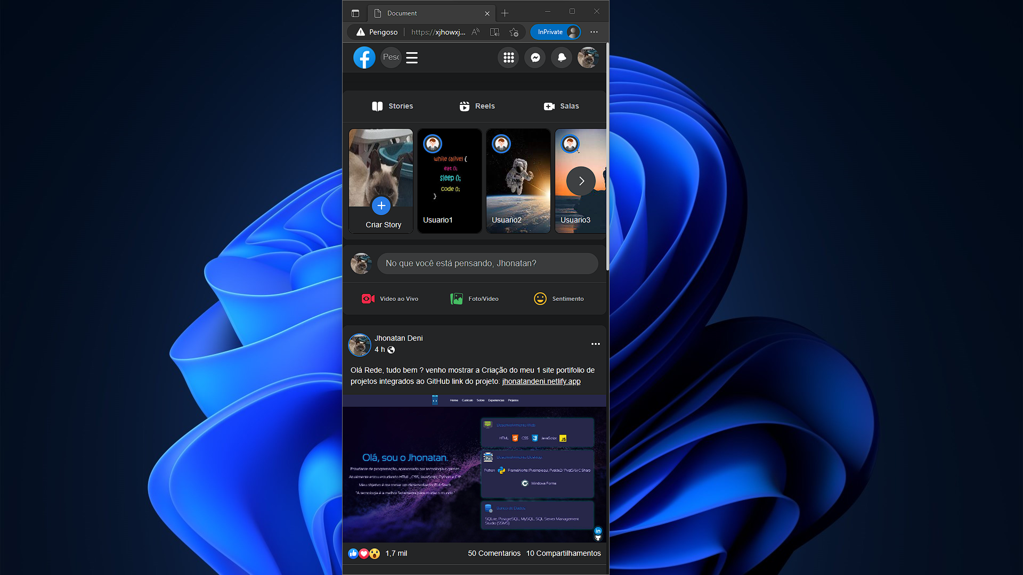Switch to the Reels tab
Screen dimensions: 1023x575
(477, 106)
